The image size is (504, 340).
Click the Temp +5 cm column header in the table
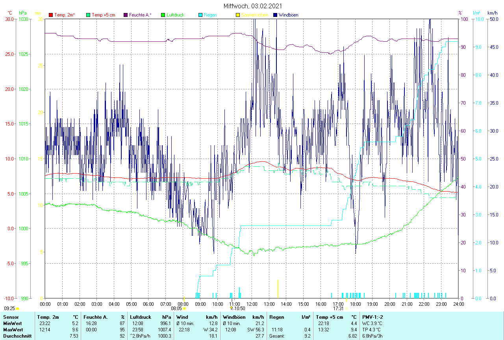click(x=330, y=317)
